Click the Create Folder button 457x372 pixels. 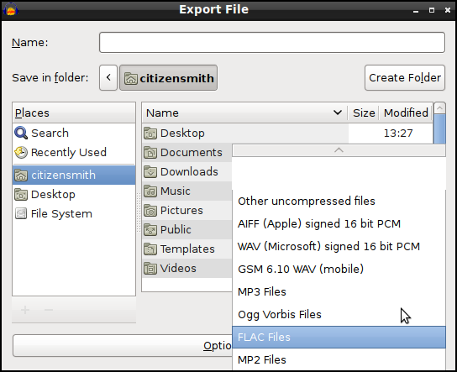click(x=405, y=78)
